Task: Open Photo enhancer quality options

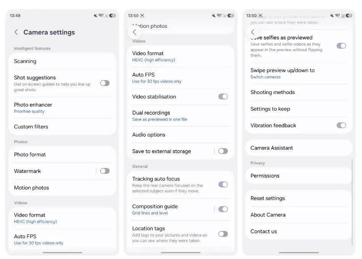Action: point(62,108)
